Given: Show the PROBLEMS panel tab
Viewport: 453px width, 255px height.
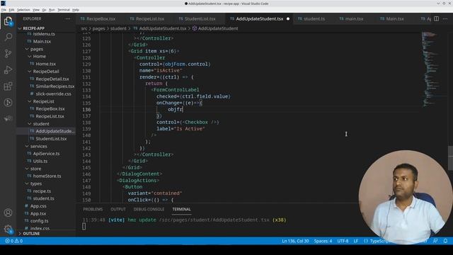Looking at the screenshot, I should click(x=93, y=209).
